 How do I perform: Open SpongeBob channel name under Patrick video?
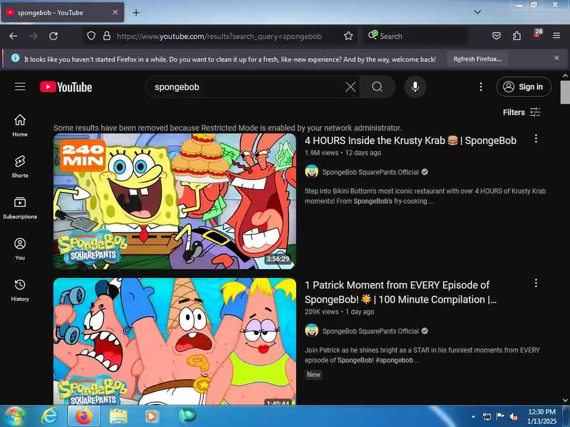pyautogui.click(x=370, y=331)
